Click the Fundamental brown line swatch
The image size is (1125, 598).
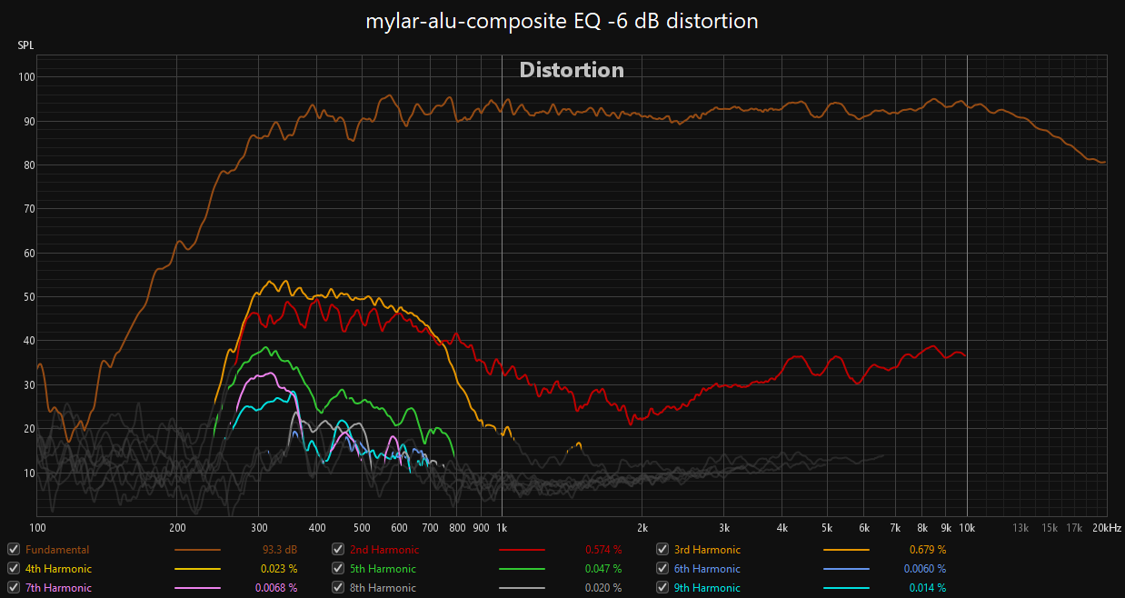click(197, 550)
